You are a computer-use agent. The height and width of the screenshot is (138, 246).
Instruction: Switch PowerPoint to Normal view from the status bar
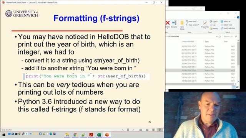point(141,130)
